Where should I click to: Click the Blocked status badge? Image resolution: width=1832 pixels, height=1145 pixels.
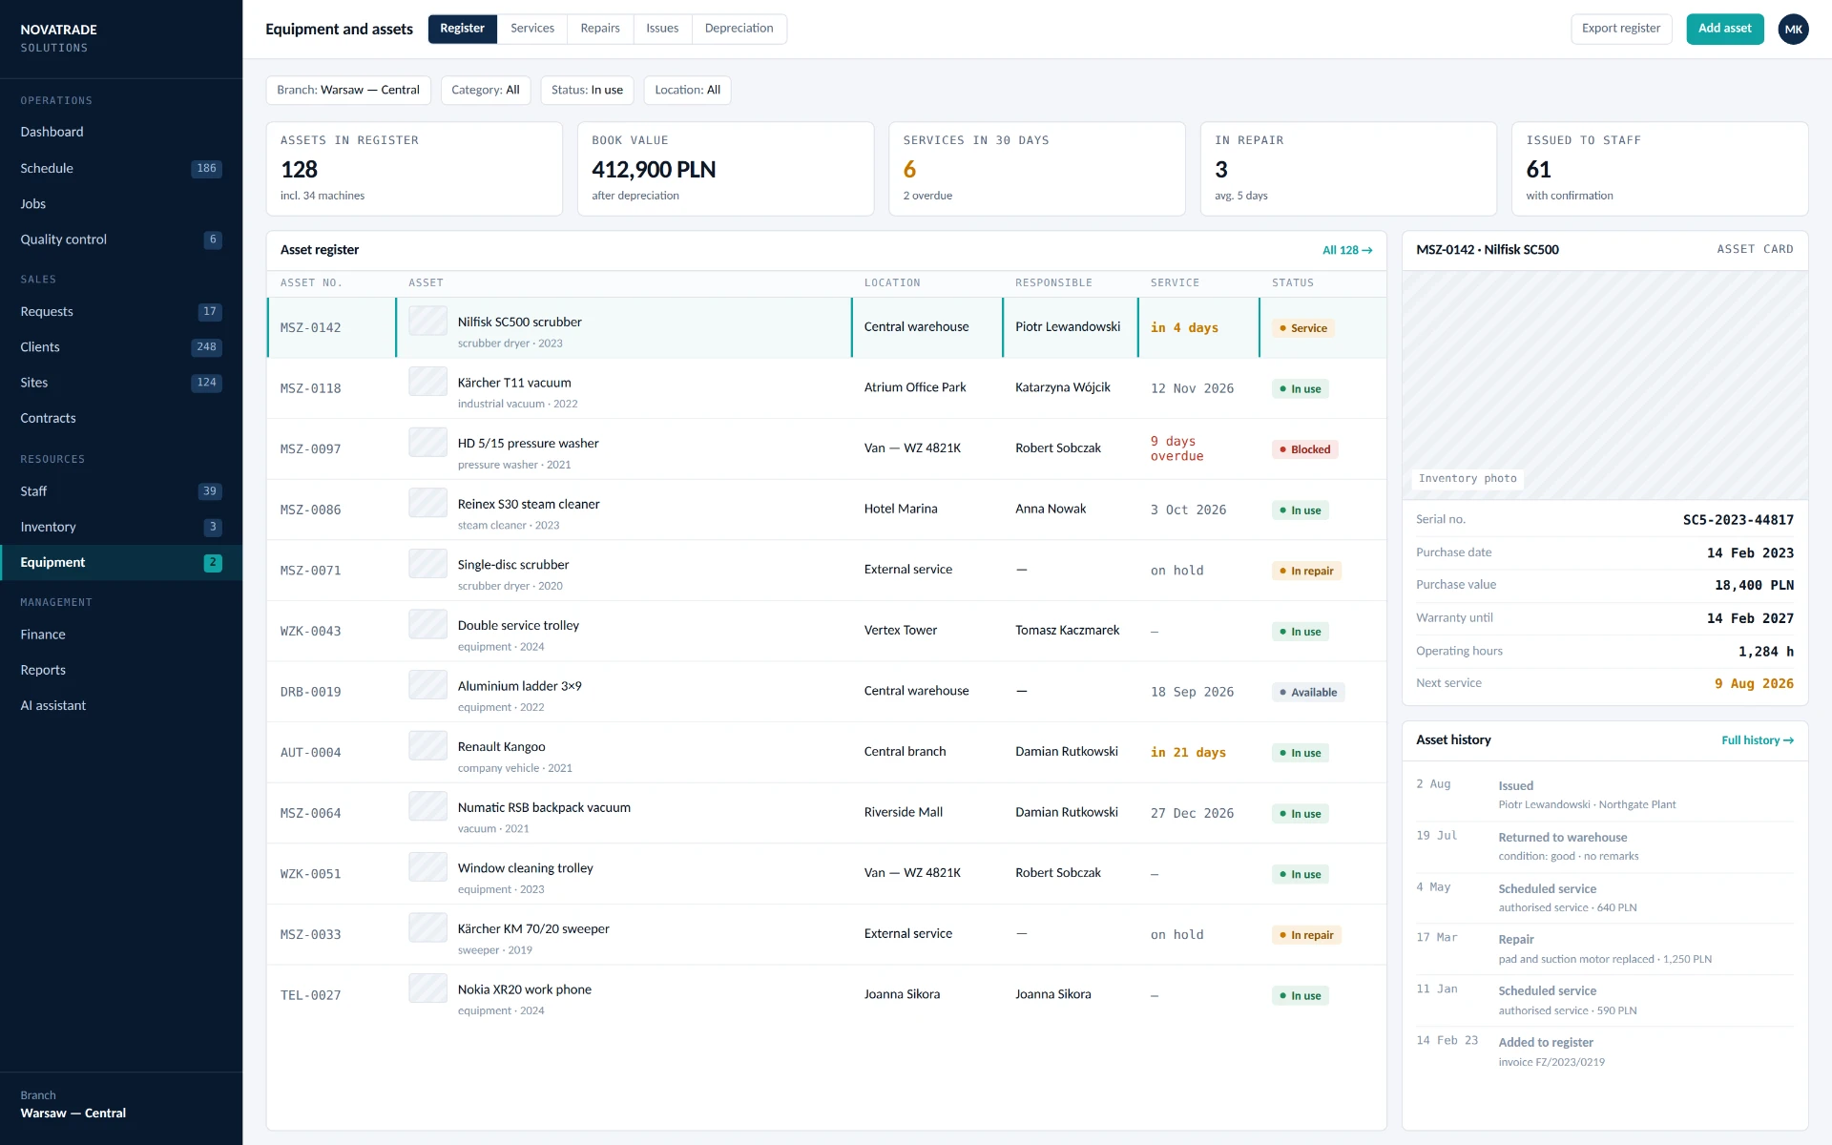click(1304, 449)
